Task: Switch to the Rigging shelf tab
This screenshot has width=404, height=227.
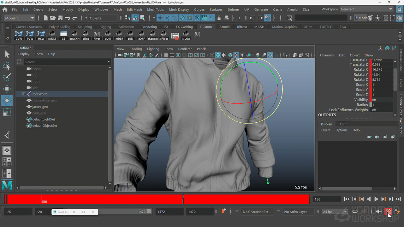Action: click(x=105, y=27)
